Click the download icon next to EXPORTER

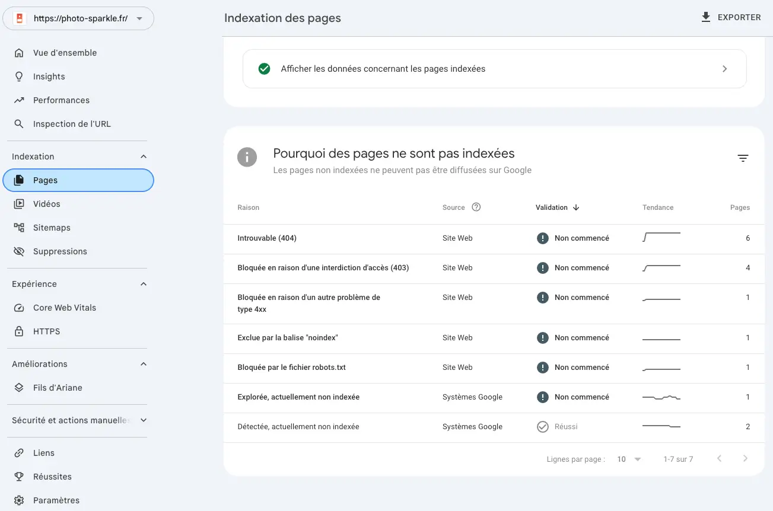[706, 17]
